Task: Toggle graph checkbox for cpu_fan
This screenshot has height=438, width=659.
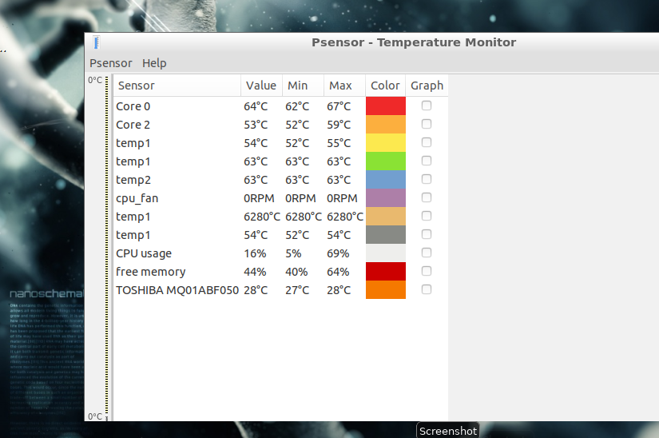Action: click(x=427, y=197)
